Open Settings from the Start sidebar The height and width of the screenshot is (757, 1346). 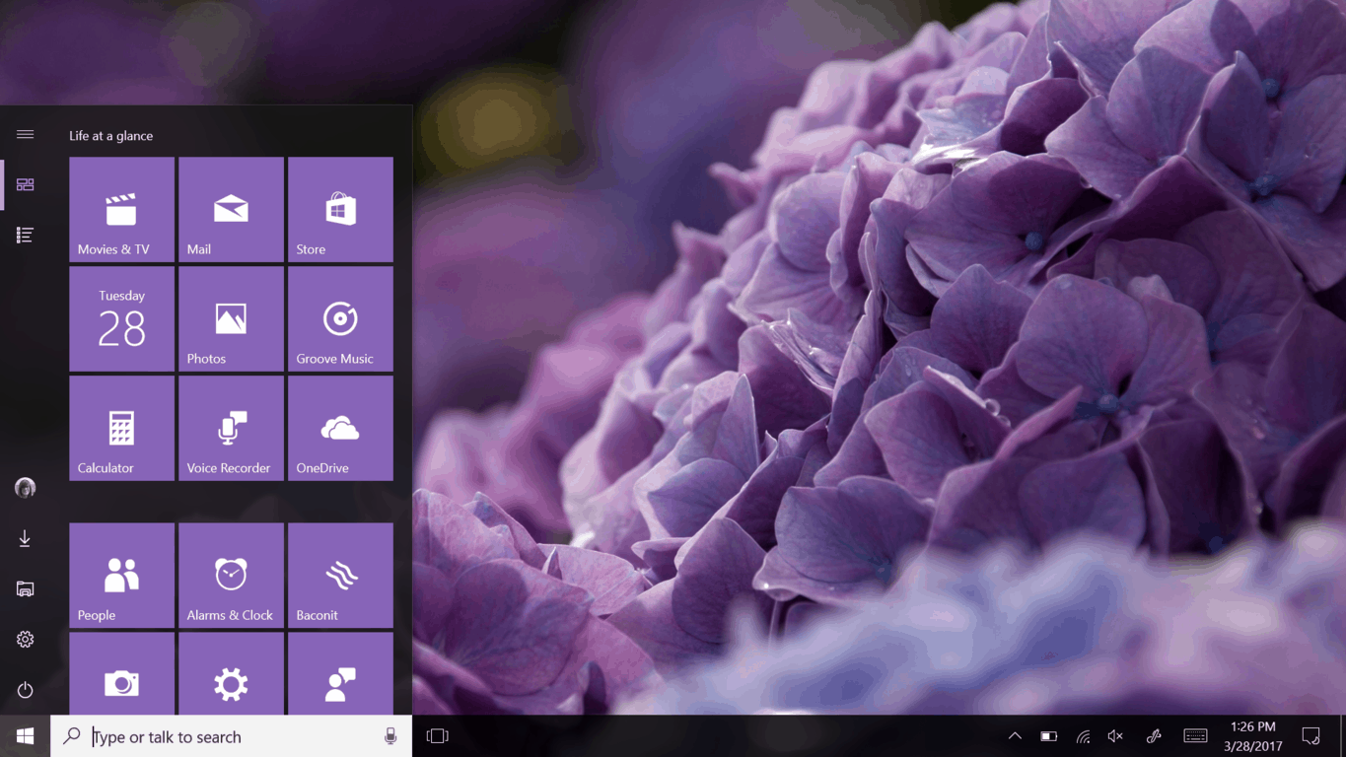click(26, 640)
